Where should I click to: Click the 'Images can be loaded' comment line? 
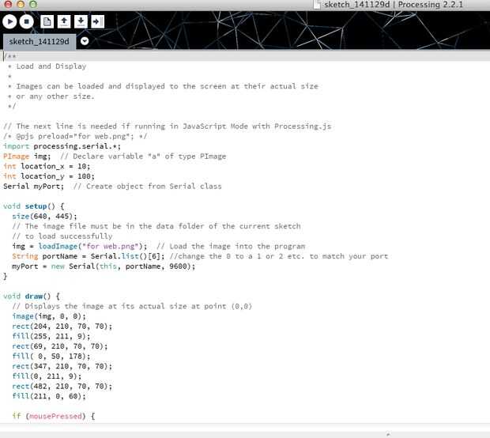(163, 86)
